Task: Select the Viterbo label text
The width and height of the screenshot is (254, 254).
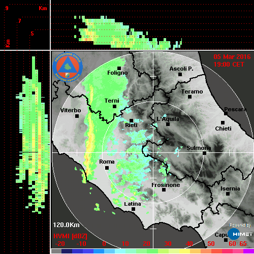Action: click(71, 110)
